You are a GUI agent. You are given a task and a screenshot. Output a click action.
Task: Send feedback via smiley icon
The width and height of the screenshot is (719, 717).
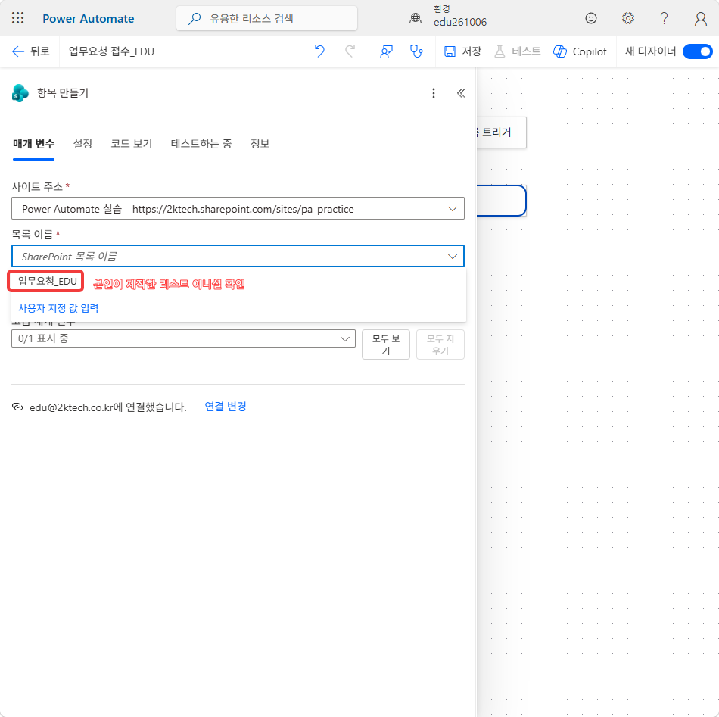(x=590, y=18)
